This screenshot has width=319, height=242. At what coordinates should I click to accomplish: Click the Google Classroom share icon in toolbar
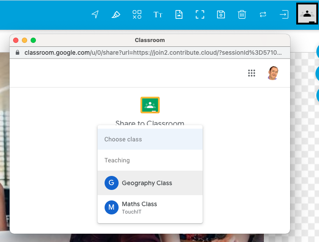click(x=307, y=14)
